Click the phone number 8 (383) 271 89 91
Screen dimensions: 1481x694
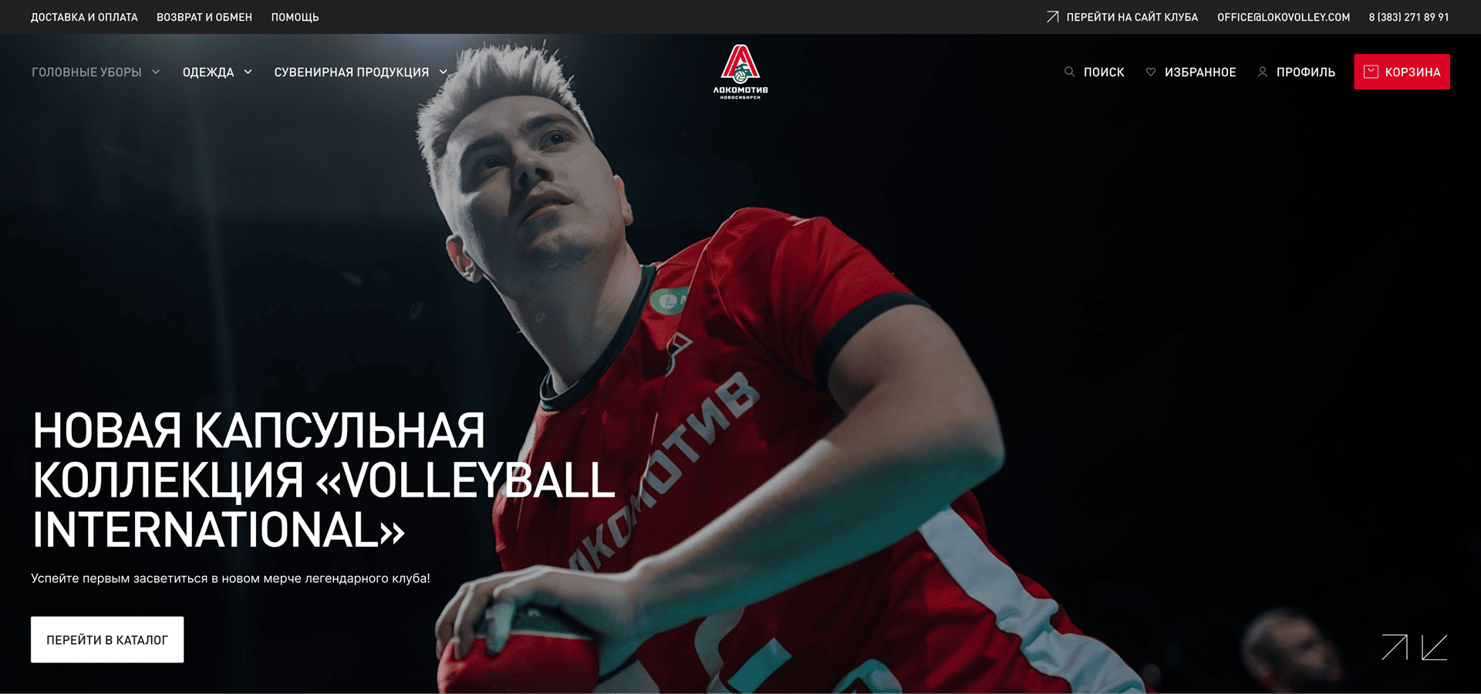[1408, 17]
